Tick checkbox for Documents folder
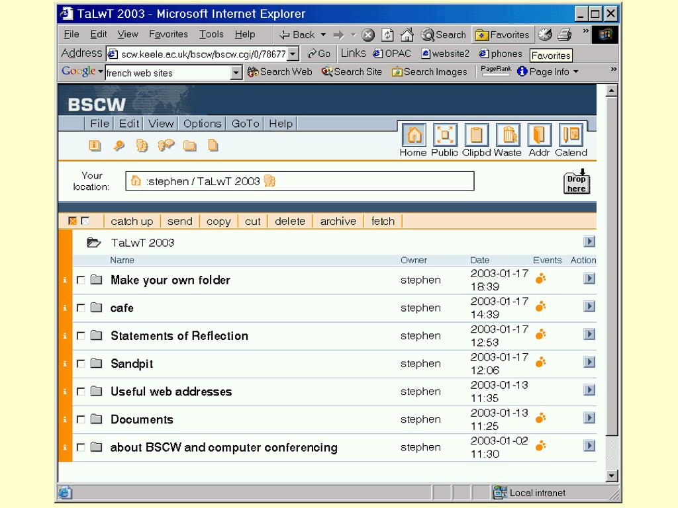This screenshot has width=678, height=508. pos(80,419)
